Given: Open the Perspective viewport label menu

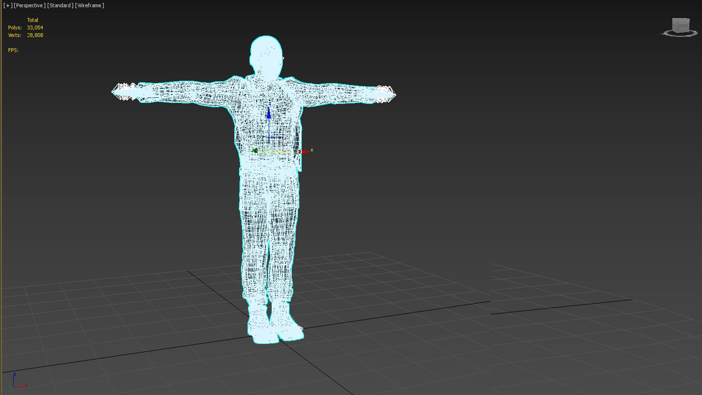Looking at the screenshot, I should 30,5.
